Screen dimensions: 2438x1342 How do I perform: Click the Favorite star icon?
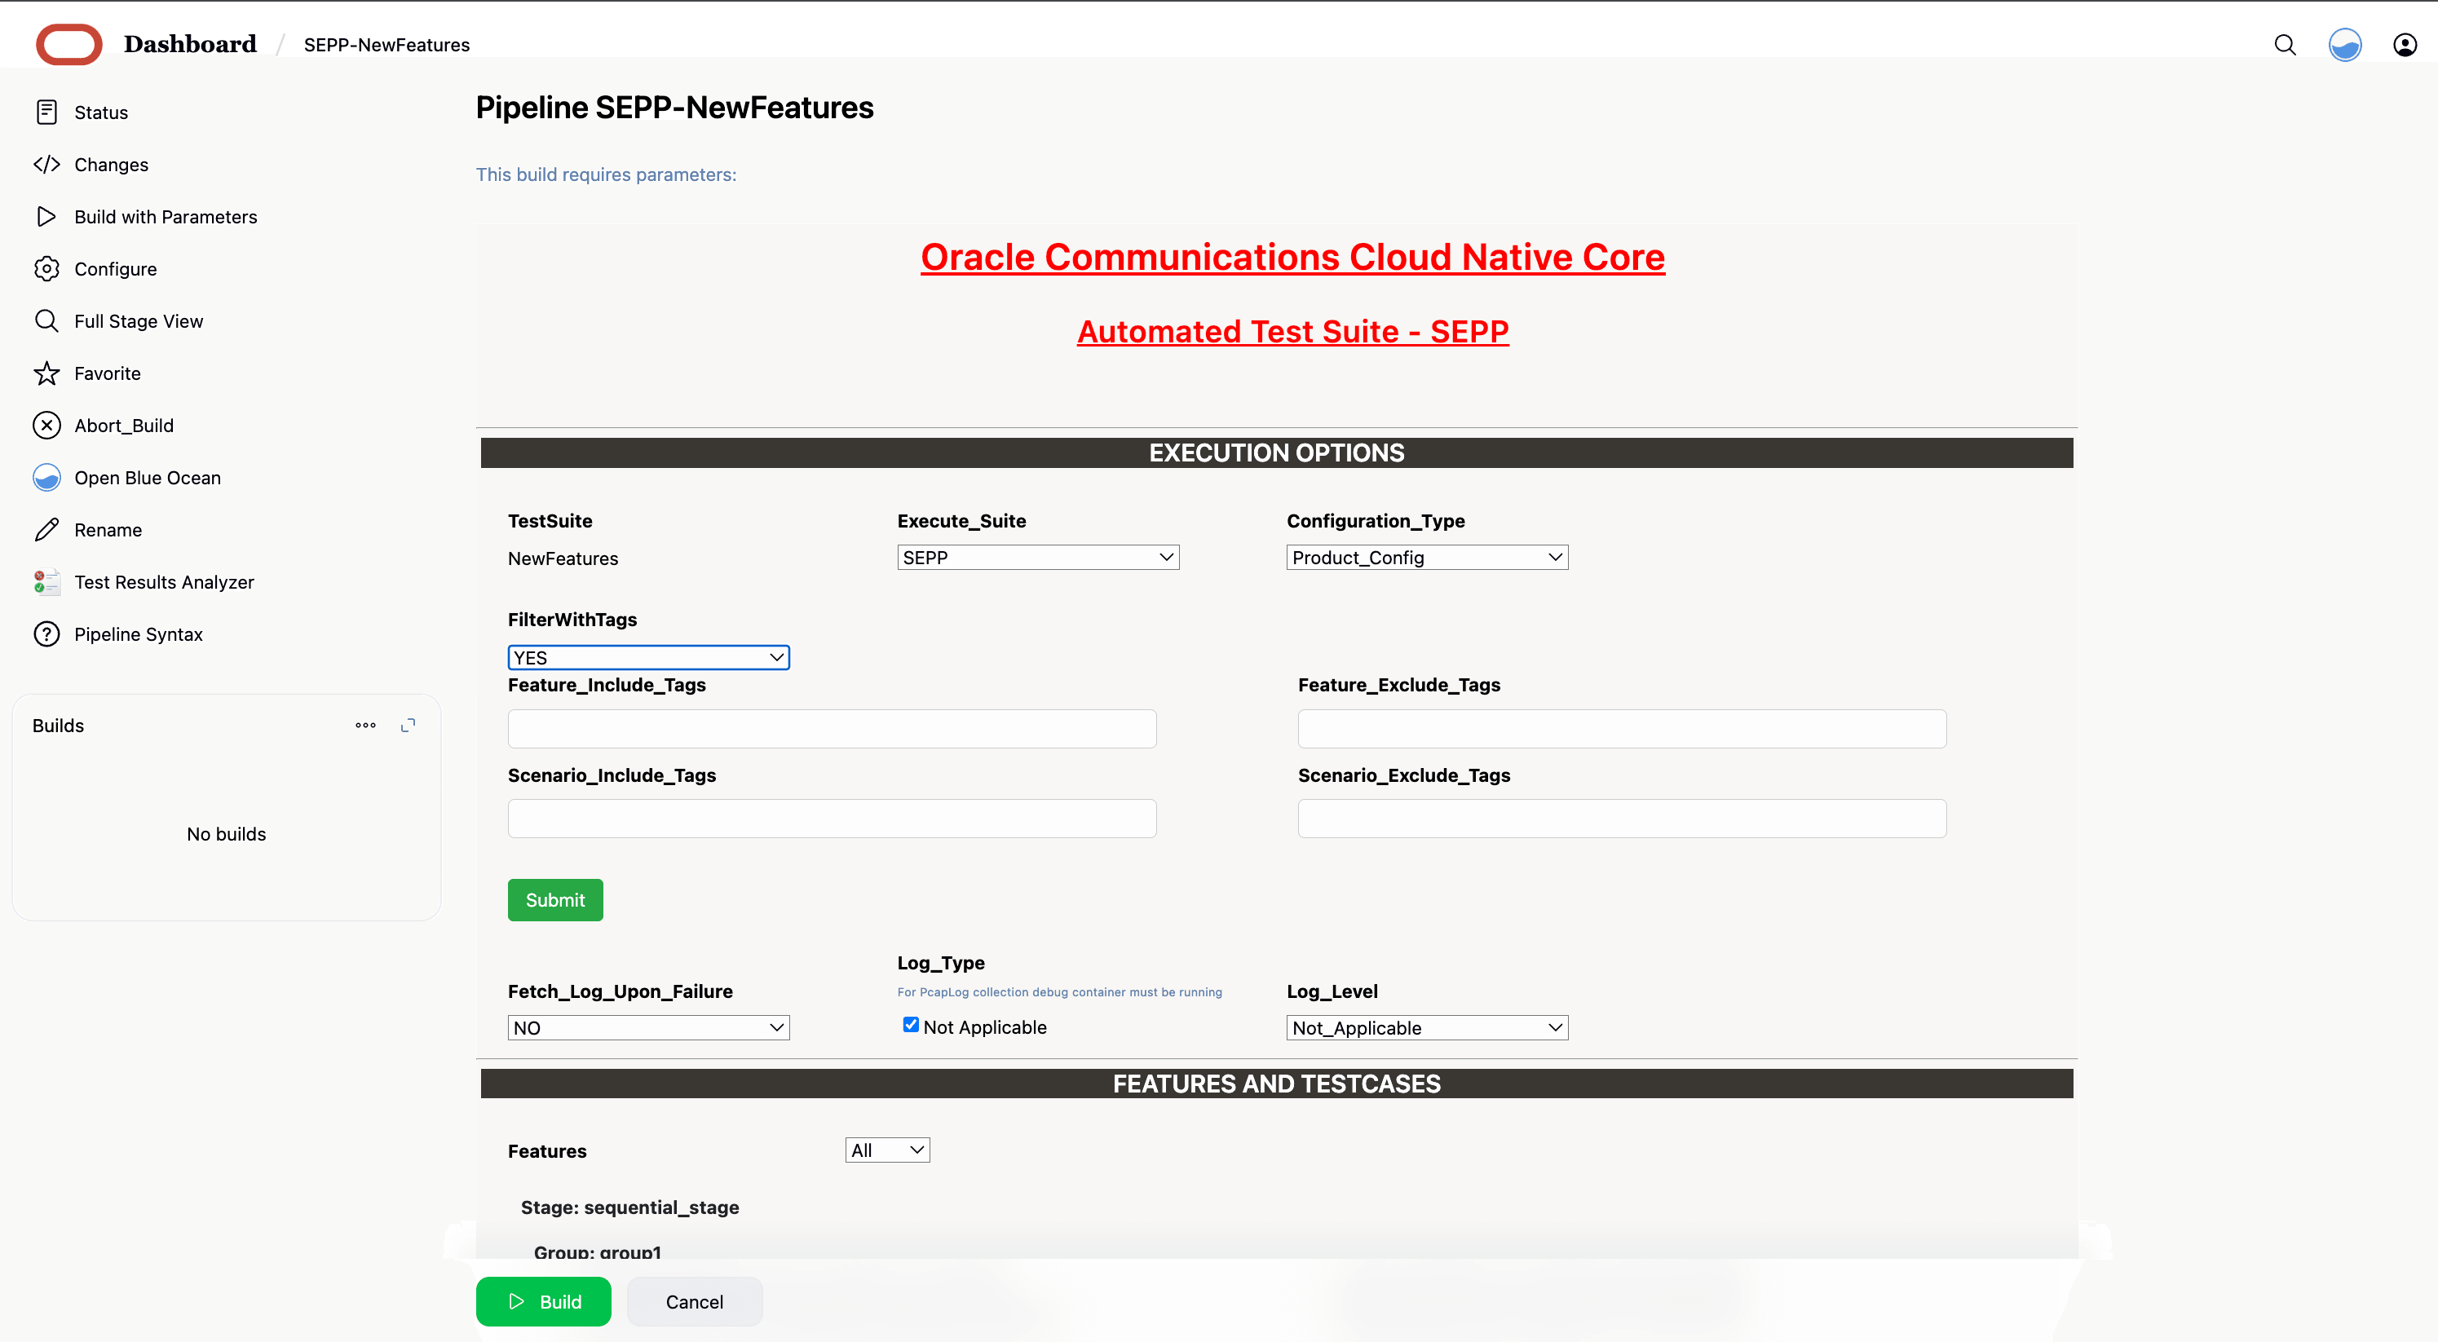[46, 374]
